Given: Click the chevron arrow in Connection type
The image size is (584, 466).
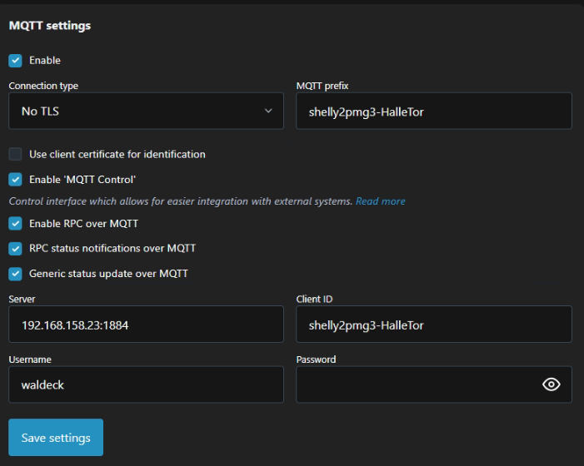Looking at the screenshot, I should [x=268, y=111].
